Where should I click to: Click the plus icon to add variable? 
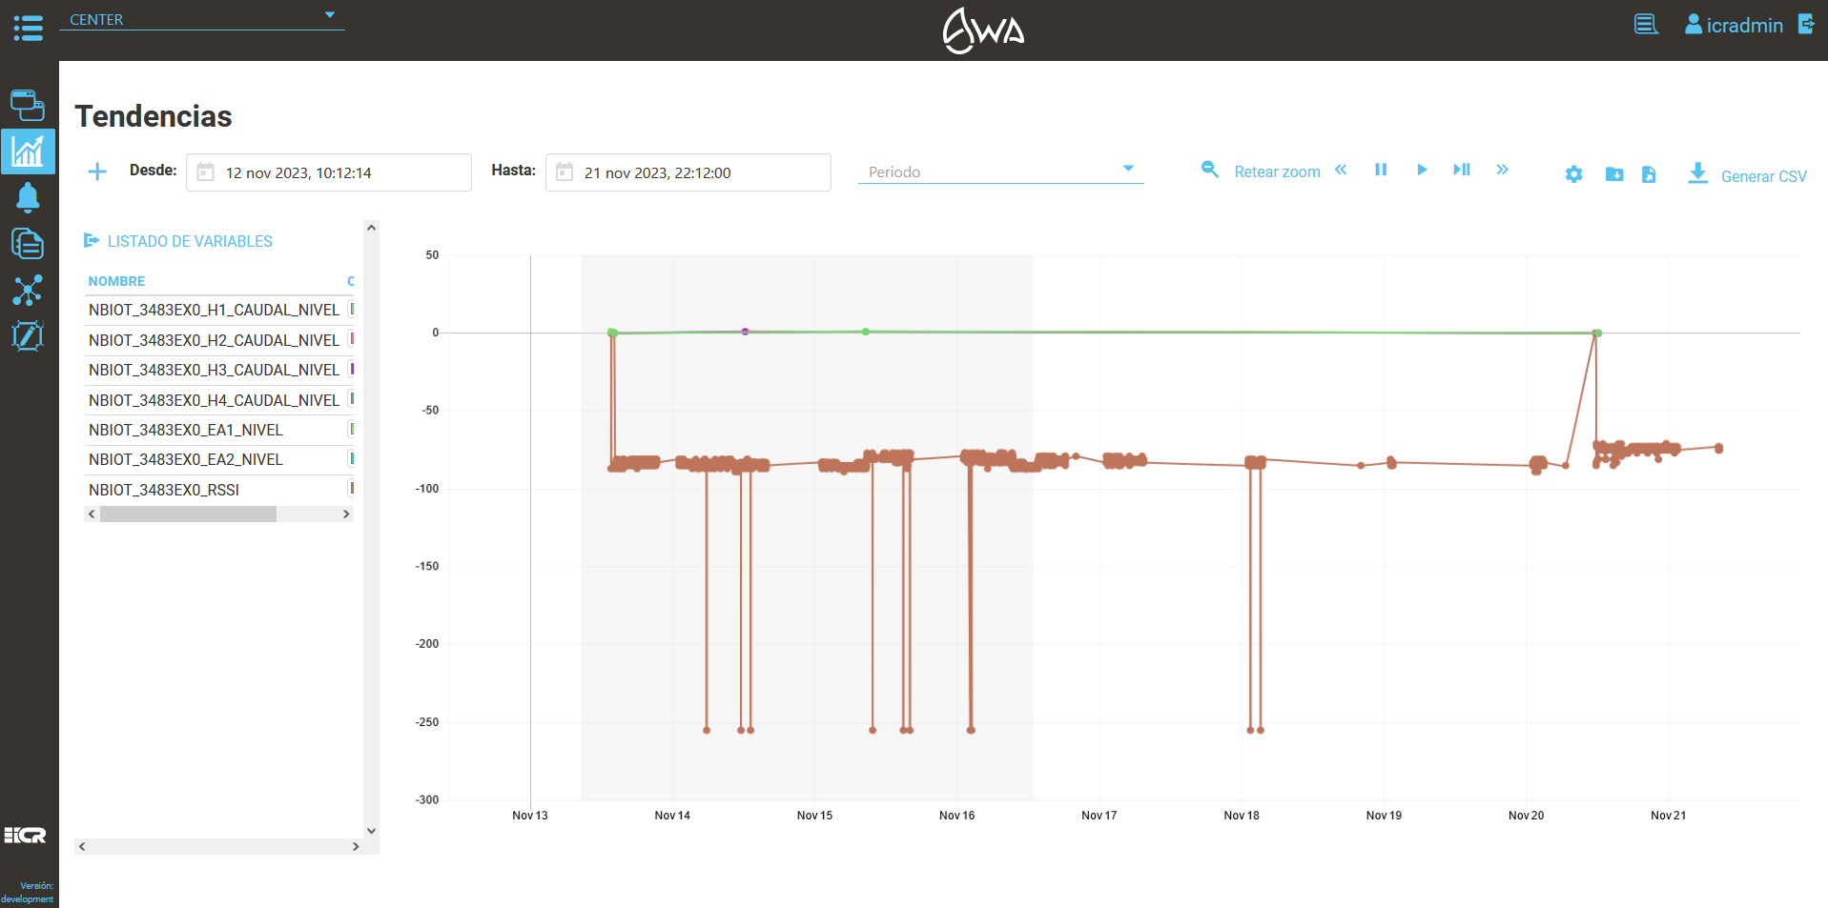click(x=97, y=172)
